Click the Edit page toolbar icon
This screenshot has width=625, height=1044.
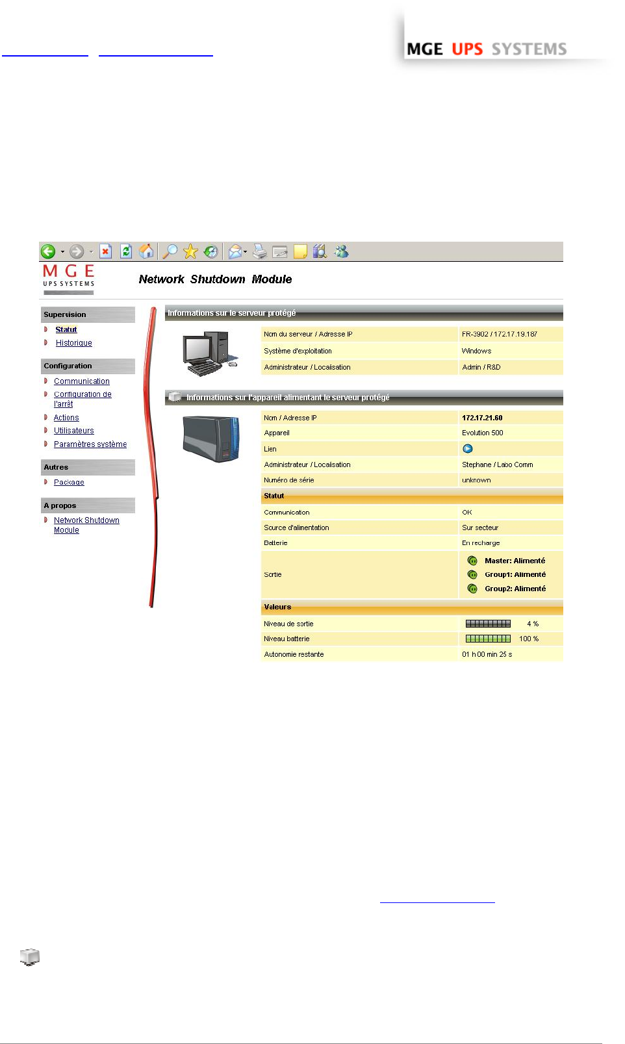click(280, 251)
